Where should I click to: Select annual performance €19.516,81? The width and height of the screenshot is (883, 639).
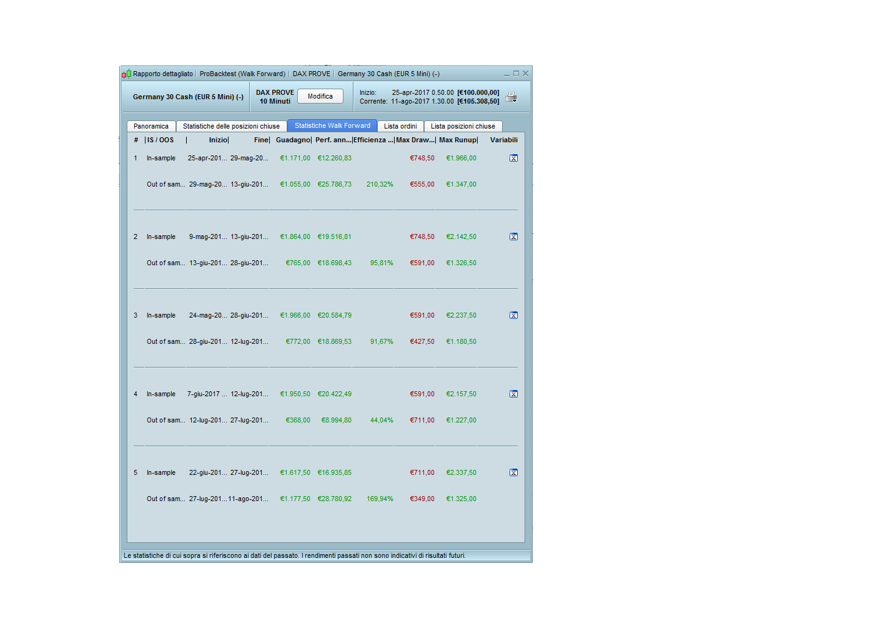coord(335,237)
